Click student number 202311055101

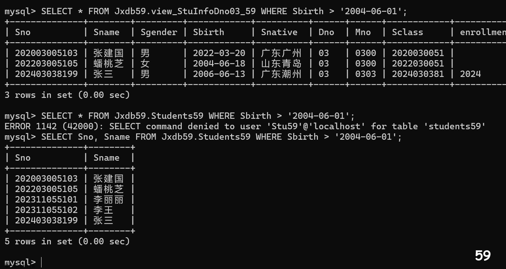point(46,200)
